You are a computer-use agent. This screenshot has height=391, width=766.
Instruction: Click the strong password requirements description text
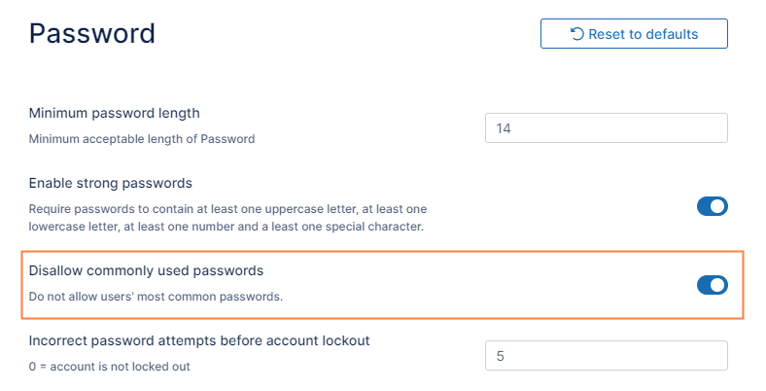(x=228, y=218)
